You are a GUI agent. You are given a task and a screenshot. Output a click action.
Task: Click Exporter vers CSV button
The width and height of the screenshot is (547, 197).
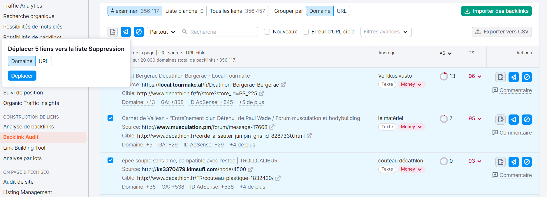click(502, 32)
